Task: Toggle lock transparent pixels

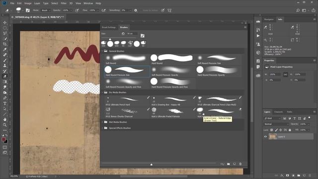Action: coord(272,130)
